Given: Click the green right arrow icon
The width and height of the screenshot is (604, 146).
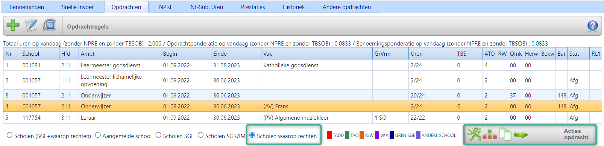Looking at the screenshot, I should pos(521,135).
